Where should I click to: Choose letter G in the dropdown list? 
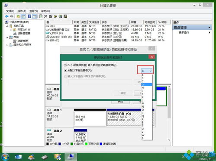point(147,84)
